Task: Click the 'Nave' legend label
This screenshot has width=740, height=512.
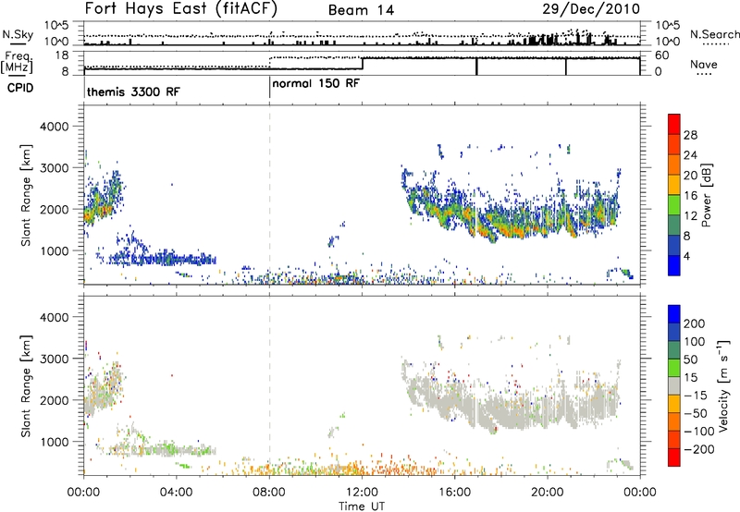Action: coord(704,64)
